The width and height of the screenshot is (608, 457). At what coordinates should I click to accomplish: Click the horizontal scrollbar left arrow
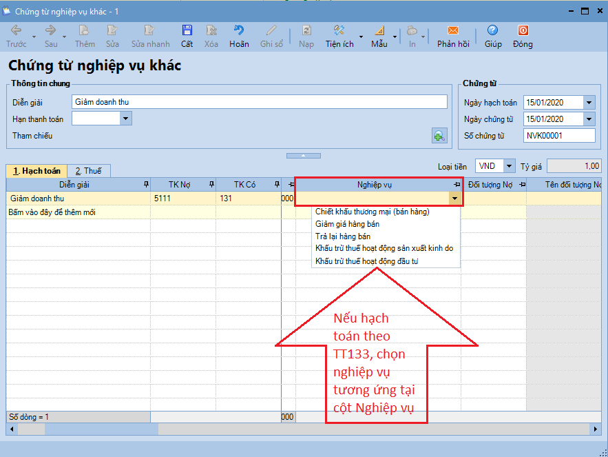(x=12, y=429)
